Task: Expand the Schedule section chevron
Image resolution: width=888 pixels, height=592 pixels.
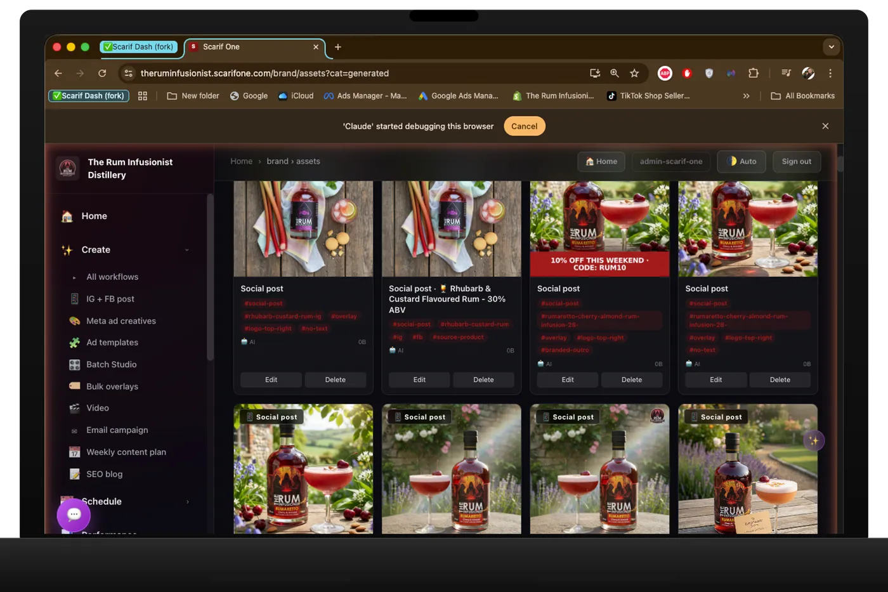Action: coord(188,502)
